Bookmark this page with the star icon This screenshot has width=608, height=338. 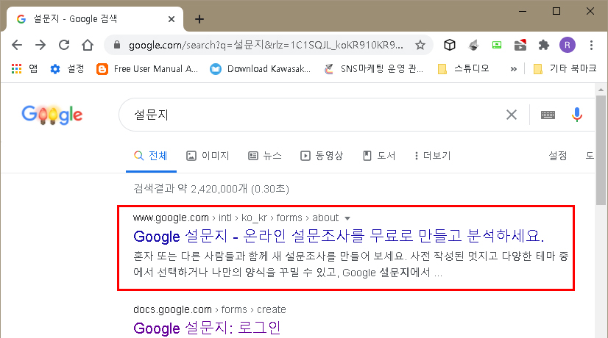click(x=420, y=46)
